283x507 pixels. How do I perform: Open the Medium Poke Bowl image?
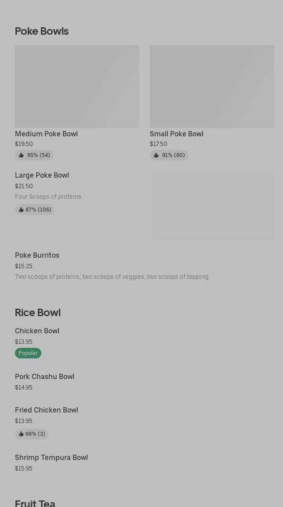(77, 87)
